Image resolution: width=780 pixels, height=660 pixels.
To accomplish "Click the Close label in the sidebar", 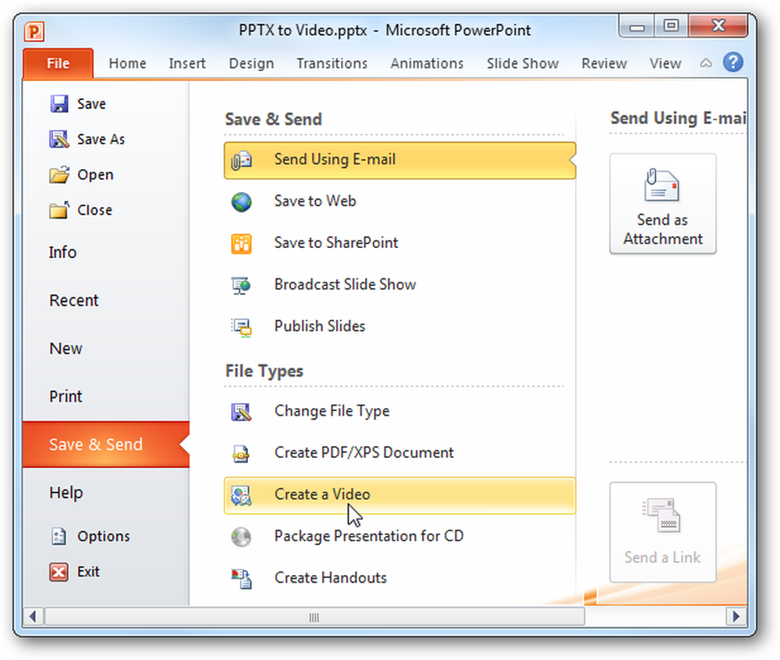I will 94,211.
